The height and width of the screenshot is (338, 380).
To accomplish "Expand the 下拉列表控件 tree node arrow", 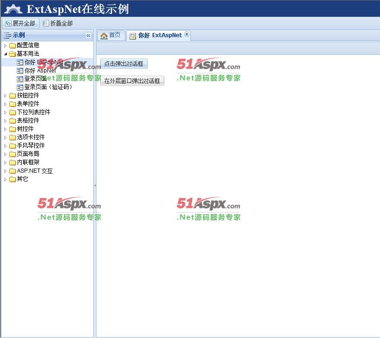I will click(5, 112).
